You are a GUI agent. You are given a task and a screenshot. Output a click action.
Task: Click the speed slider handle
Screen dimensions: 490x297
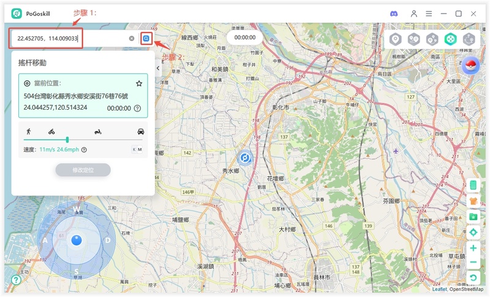tap(67, 140)
